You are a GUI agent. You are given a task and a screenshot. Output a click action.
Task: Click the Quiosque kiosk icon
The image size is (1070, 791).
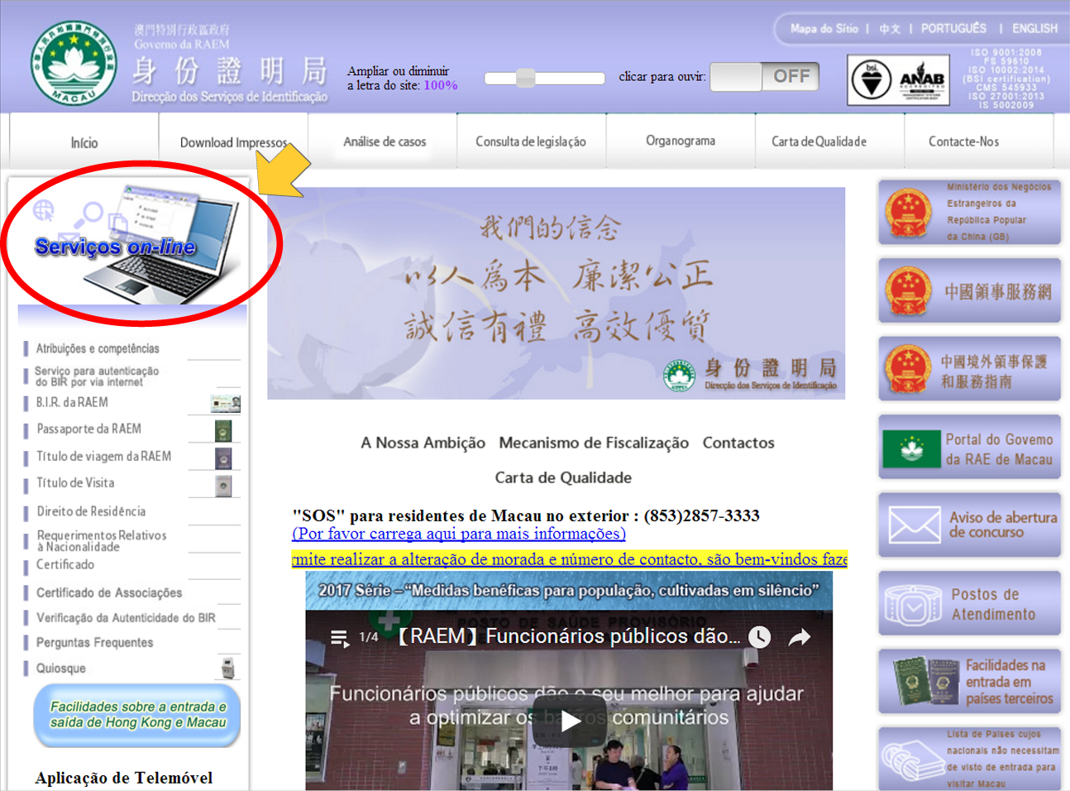point(227,667)
